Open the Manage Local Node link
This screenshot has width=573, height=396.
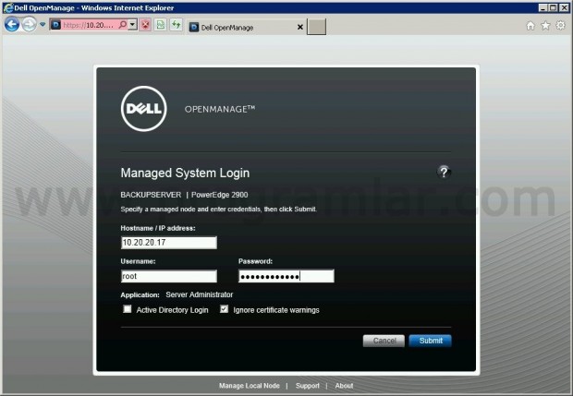pos(250,386)
